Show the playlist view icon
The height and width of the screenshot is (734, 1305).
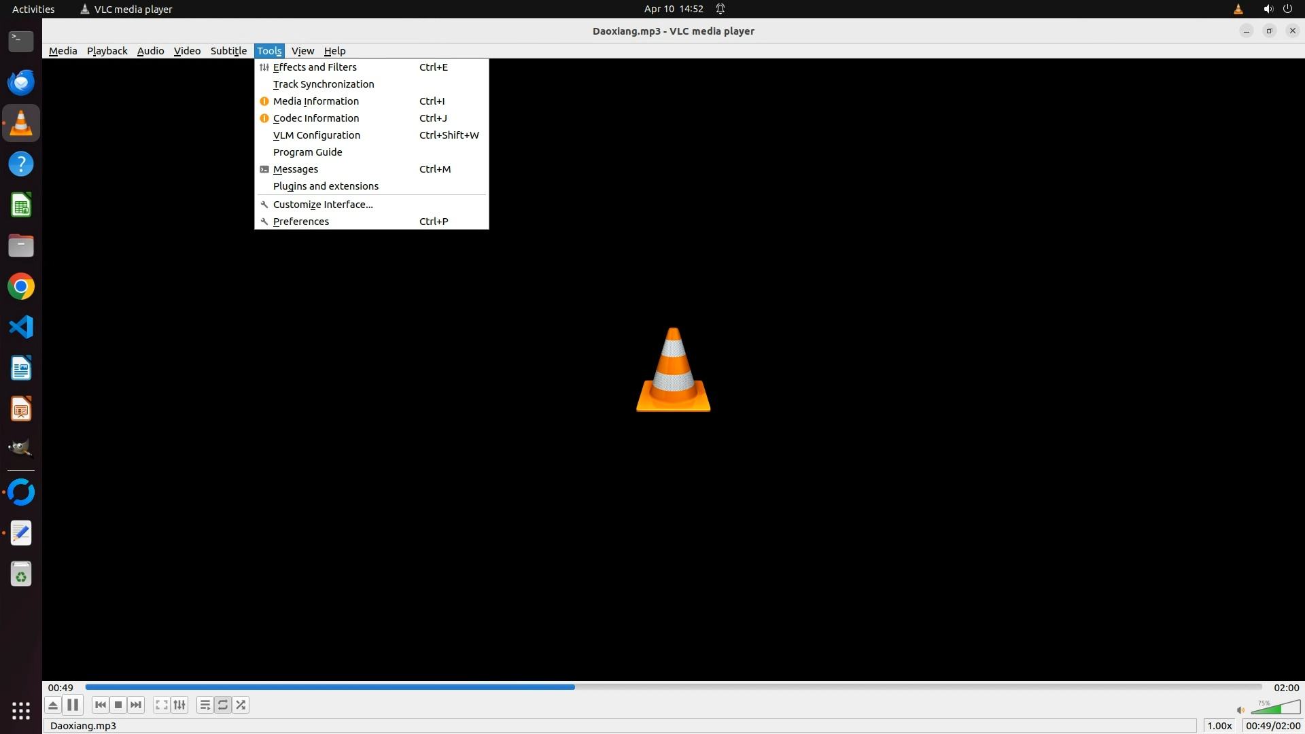click(x=205, y=705)
